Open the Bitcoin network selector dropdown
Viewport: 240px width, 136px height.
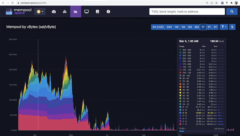pyautogui.click(x=40, y=11)
